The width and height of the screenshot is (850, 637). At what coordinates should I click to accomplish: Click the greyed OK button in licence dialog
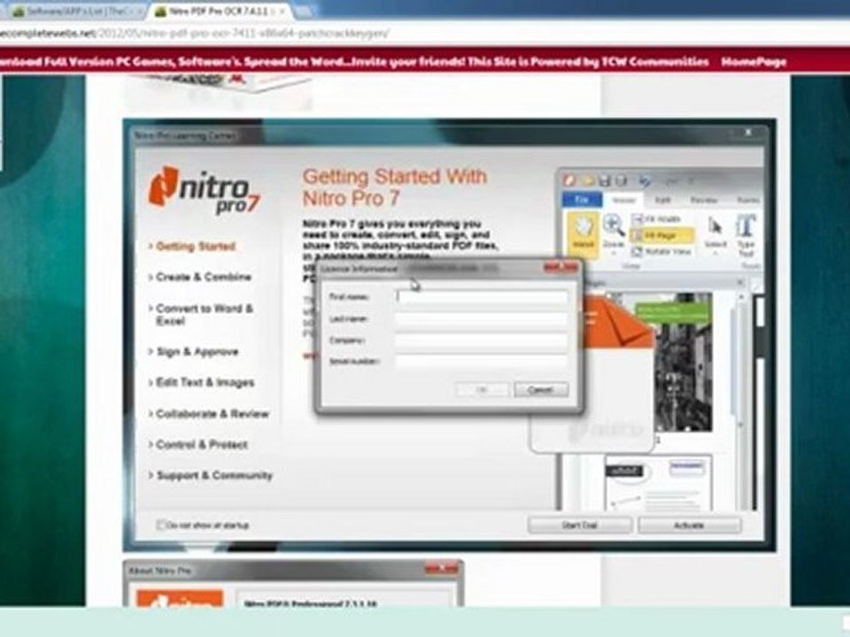482,389
